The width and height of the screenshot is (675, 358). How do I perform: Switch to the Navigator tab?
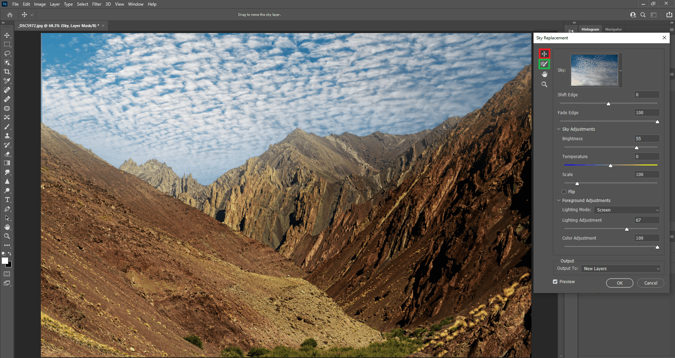pyautogui.click(x=613, y=30)
